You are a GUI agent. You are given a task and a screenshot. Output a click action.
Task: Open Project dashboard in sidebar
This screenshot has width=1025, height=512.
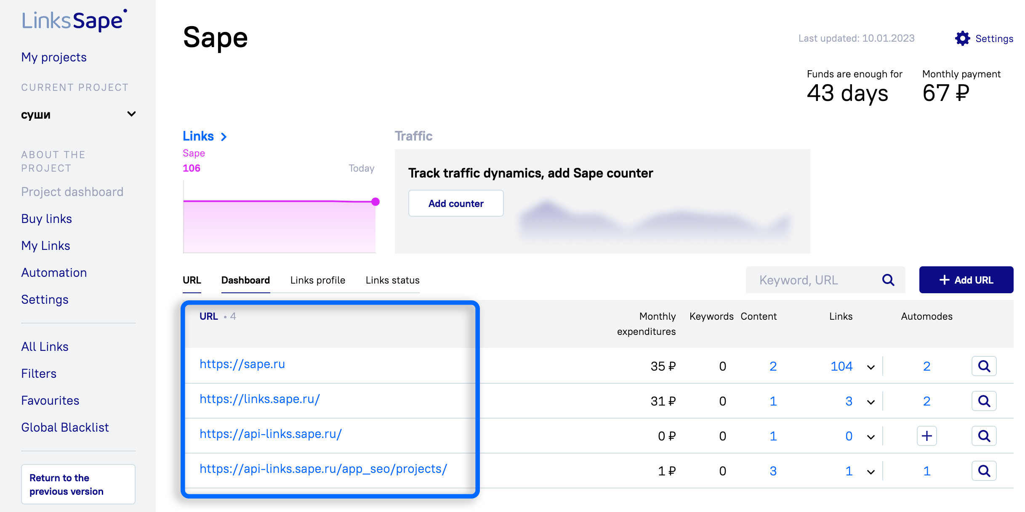point(72,192)
